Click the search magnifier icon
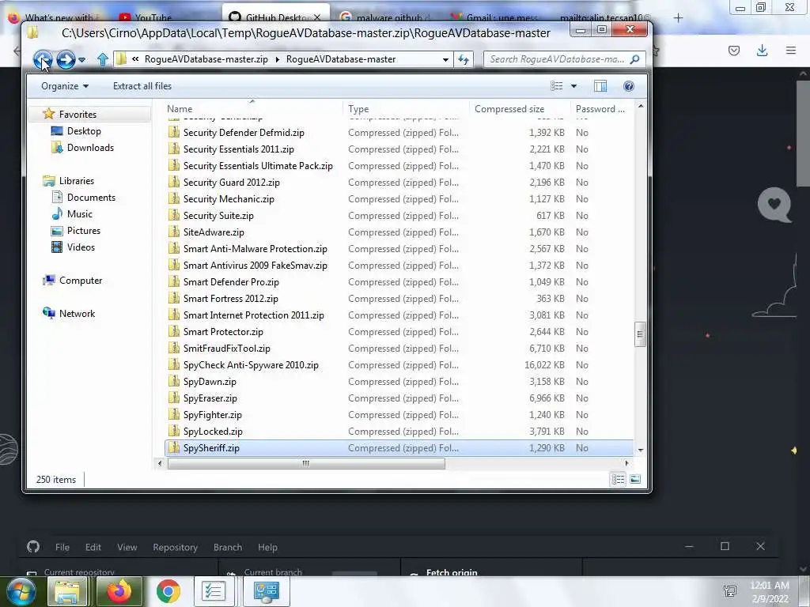 [x=635, y=59]
